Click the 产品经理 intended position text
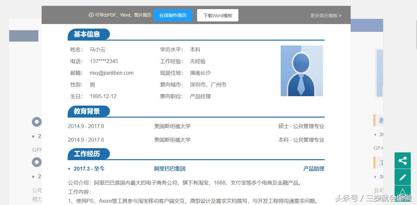 (x=200, y=96)
